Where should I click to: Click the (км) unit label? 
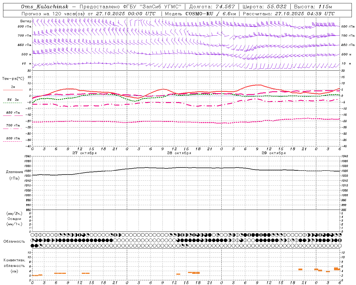(x=14, y=271)
